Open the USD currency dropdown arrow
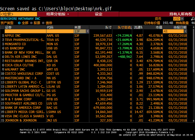195x140 pixels. 182,19
